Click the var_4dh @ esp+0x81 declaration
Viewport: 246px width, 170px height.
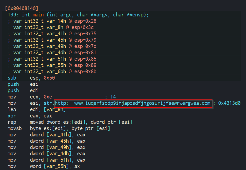point(52,53)
